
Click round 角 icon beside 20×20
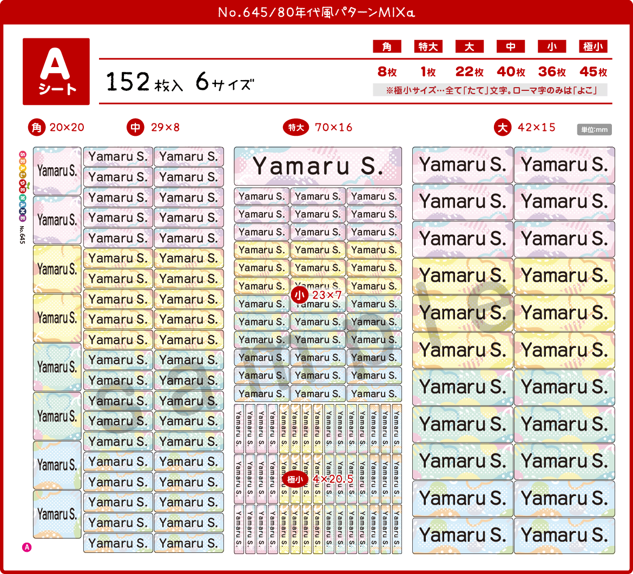pyautogui.click(x=37, y=128)
